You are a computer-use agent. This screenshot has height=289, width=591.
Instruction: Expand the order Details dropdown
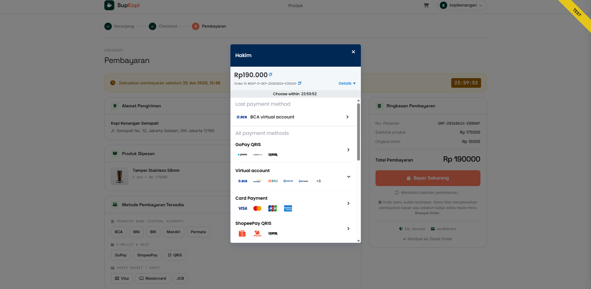click(x=347, y=83)
